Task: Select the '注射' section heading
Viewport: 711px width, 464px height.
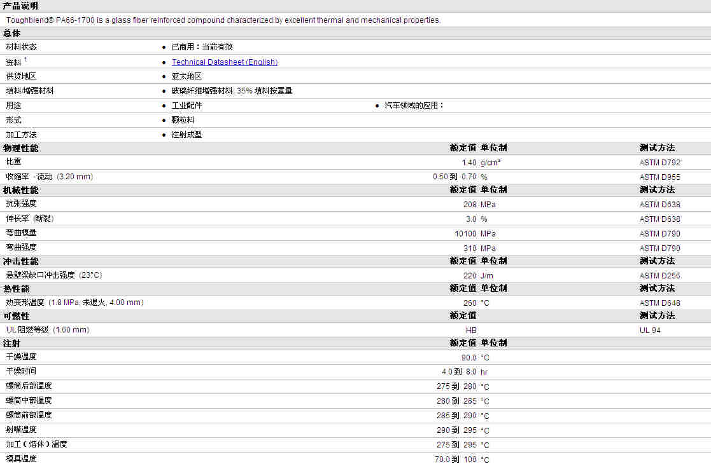Action: click(x=12, y=344)
